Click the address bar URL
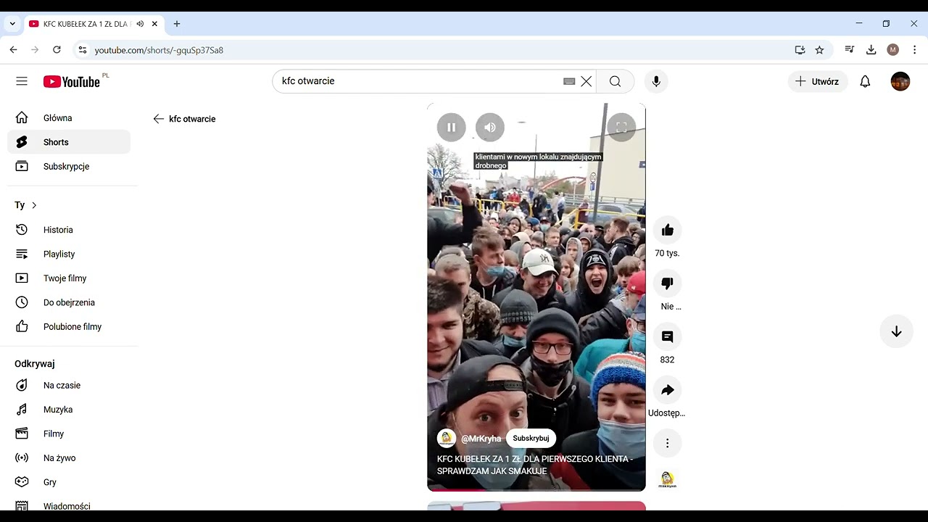928x522 pixels. (159, 50)
